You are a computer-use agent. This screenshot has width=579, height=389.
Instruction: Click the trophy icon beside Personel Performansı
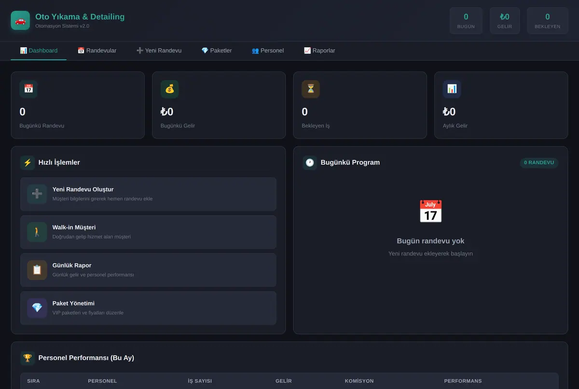[28, 358]
